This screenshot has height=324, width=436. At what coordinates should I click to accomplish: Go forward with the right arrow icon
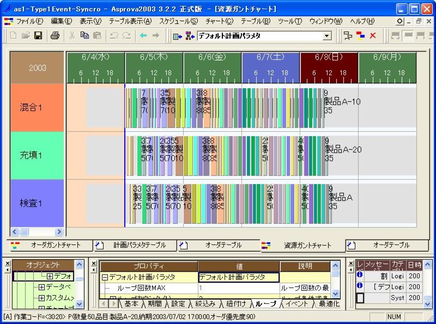156,35
